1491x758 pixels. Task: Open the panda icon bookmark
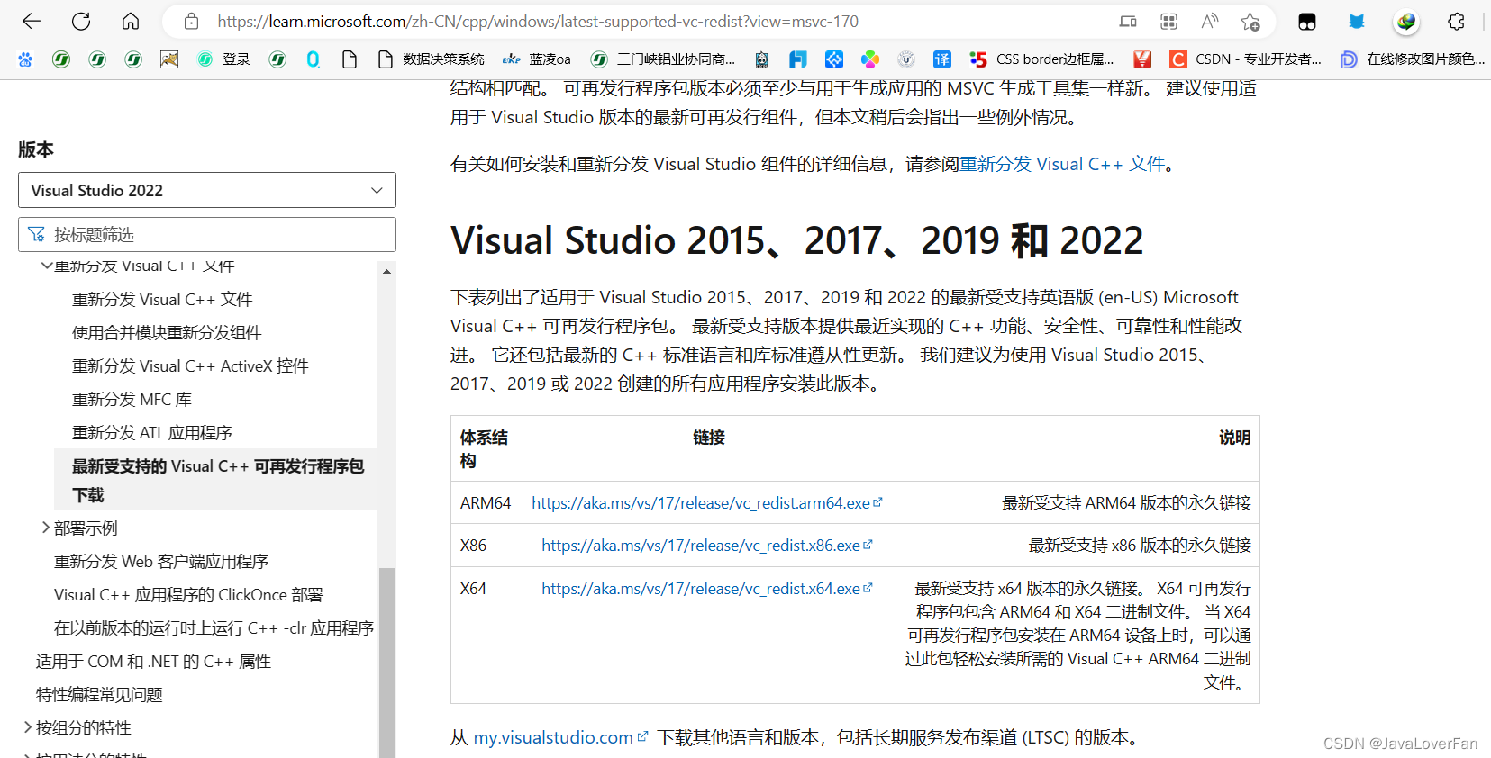point(762,59)
